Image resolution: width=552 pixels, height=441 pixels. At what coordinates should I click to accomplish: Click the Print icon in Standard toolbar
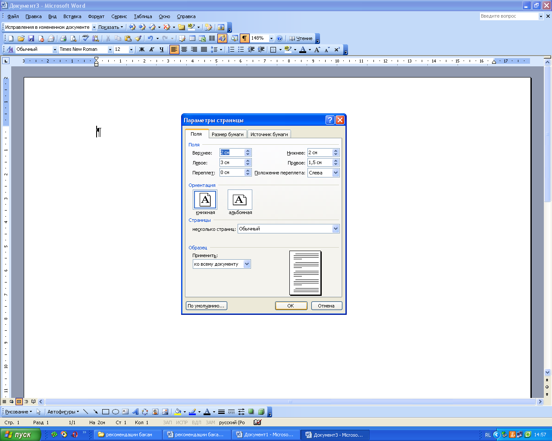click(63, 38)
